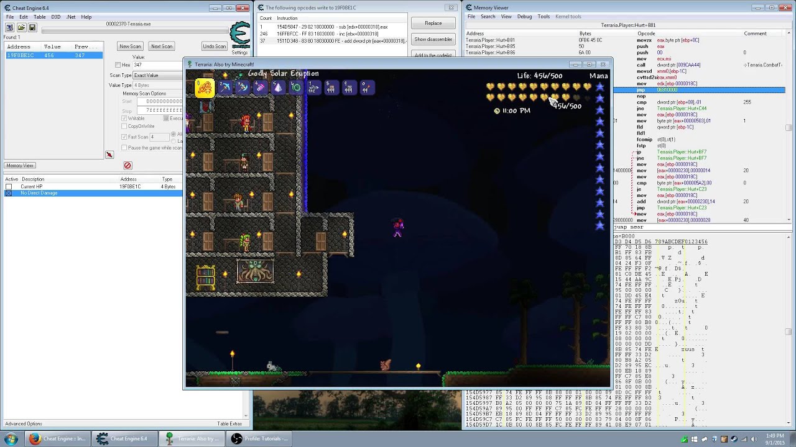Open the File menu in Cheat Engine
The image size is (796, 447).
(x=10, y=17)
